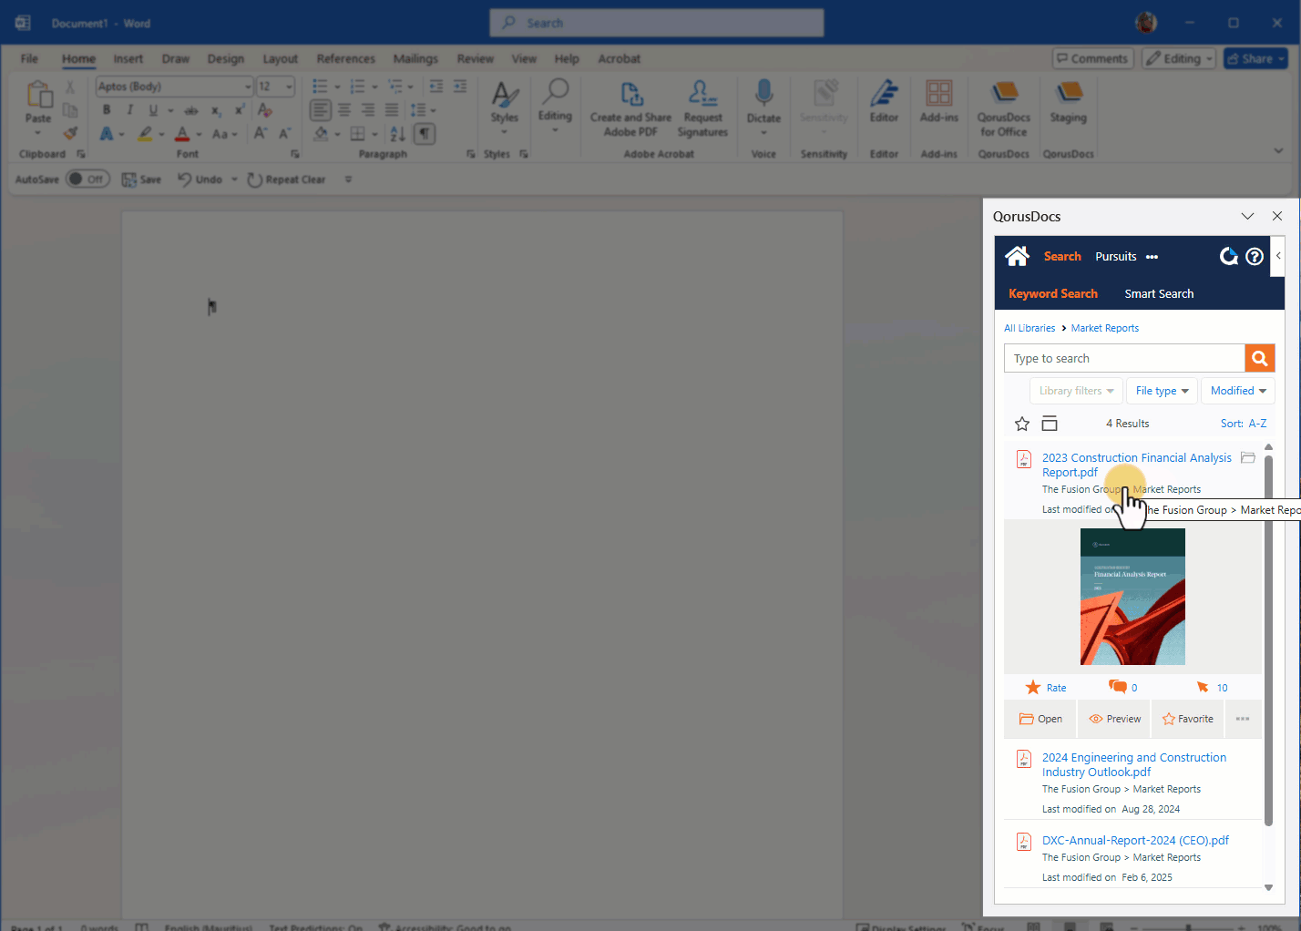The image size is (1301, 931).
Task: Toggle show paragraph marks button
Action: (x=425, y=134)
